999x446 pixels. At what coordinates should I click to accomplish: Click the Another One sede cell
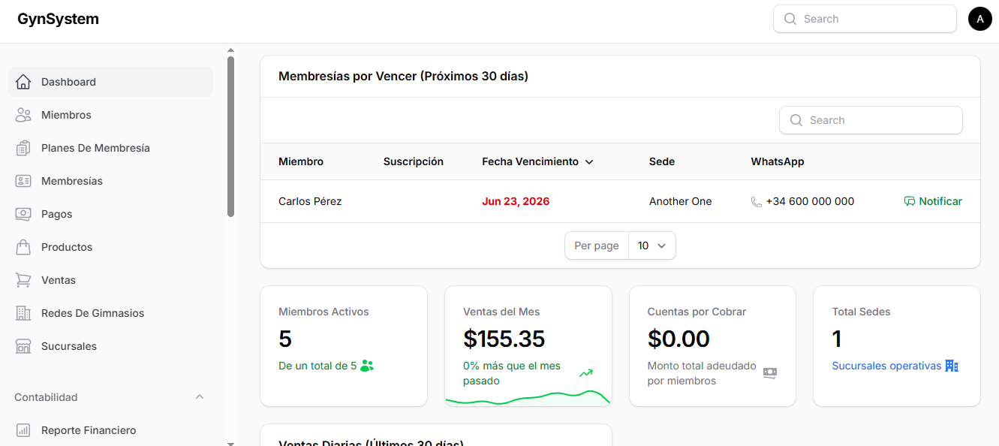click(681, 201)
